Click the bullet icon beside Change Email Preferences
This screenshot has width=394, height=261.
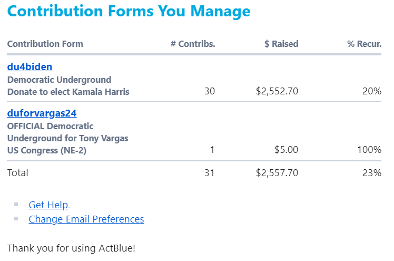pyautogui.click(x=16, y=218)
